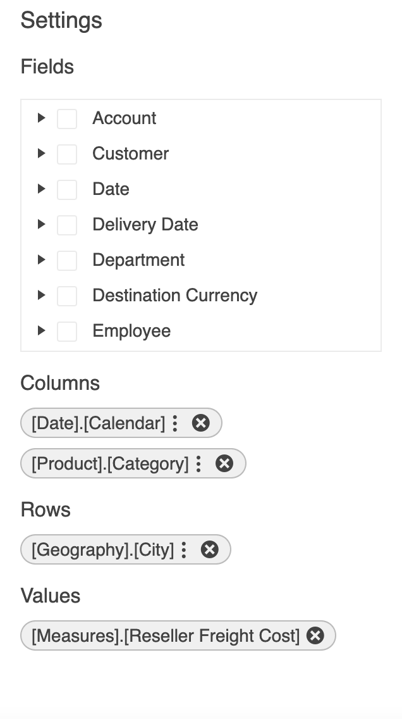Remove [Date].[Calendar] from Columns

point(201,423)
